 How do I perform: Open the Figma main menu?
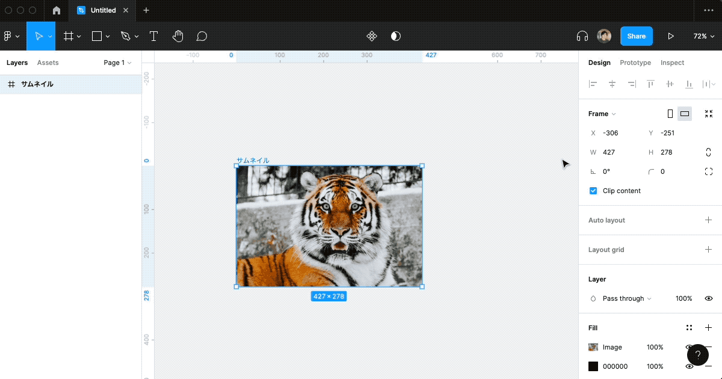click(x=11, y=36)
